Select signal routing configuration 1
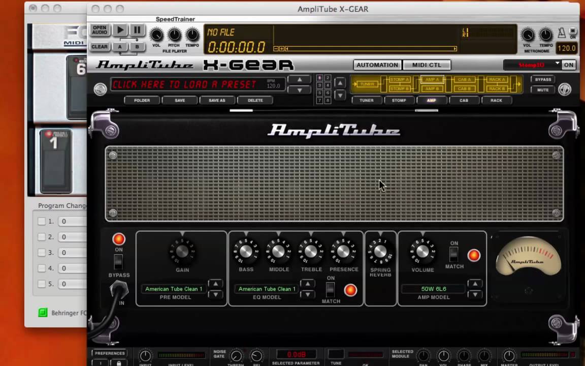 click(319, 78)
